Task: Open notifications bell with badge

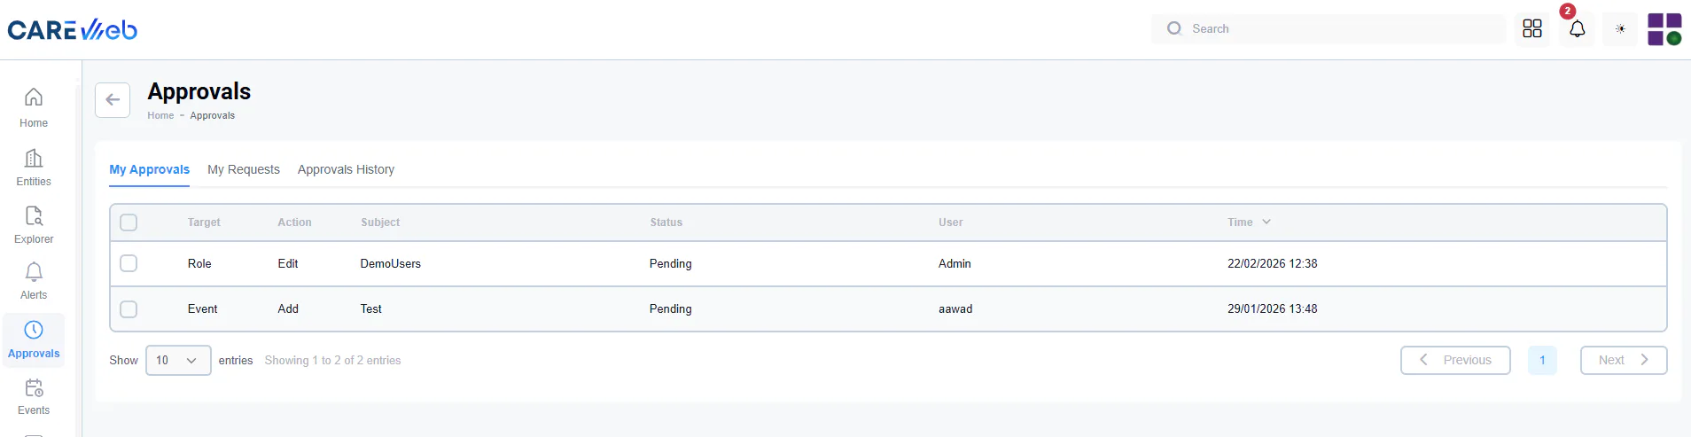Action: tap(1577, 28)
